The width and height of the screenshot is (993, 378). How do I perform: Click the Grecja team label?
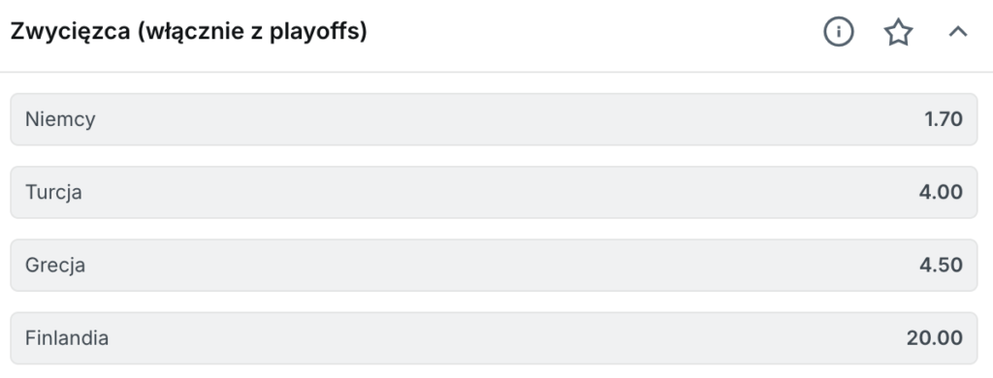[55, 266]
